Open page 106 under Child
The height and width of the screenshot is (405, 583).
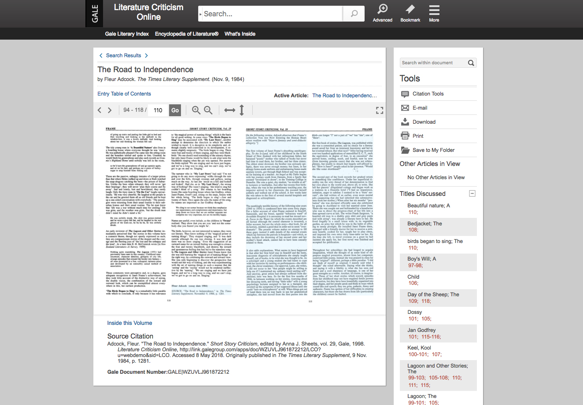[413, 283]
